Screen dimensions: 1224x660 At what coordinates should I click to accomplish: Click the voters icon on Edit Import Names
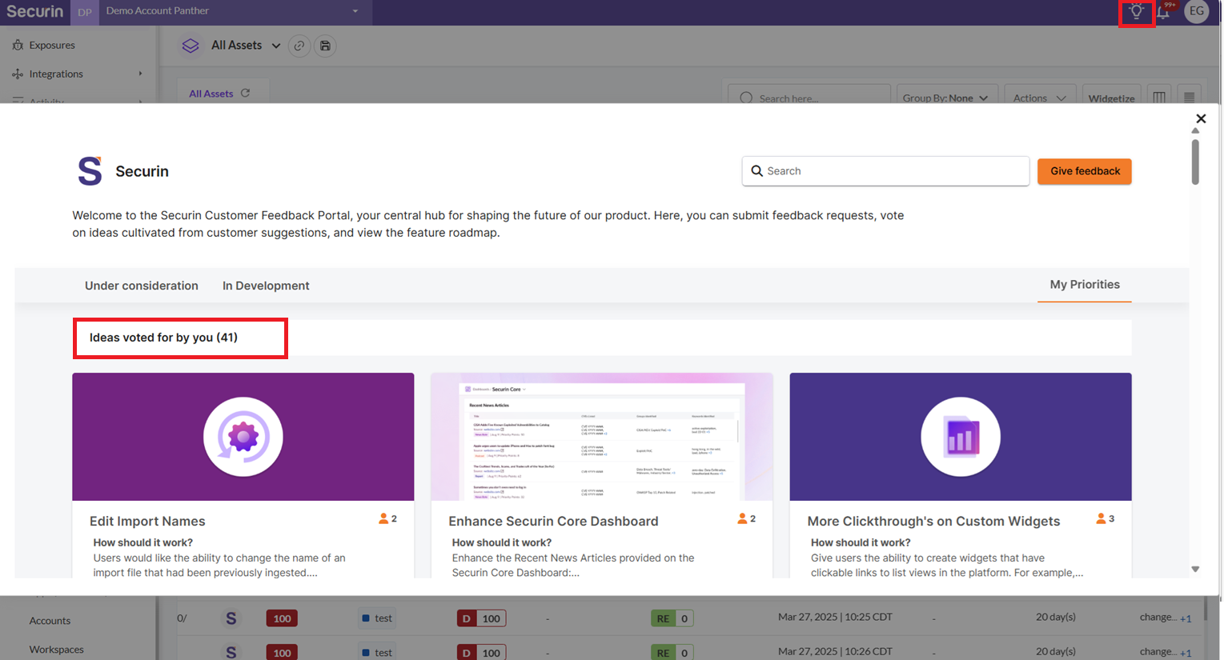383,518
